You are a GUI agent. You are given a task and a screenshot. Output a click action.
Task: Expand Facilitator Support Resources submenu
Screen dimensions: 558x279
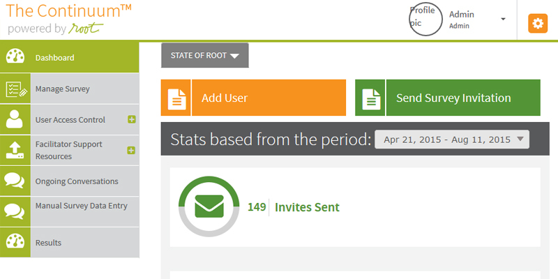(x=131, y=151)
